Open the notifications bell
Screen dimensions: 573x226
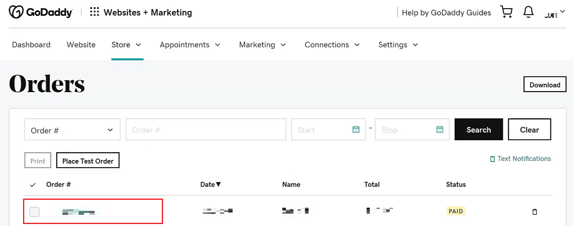coord(528,12)
